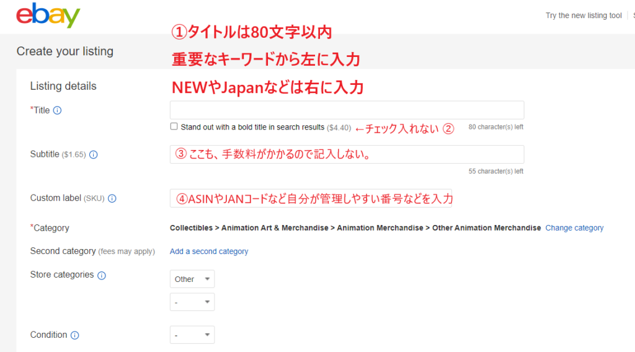Open the Subtitle info icon

[94, 154]
